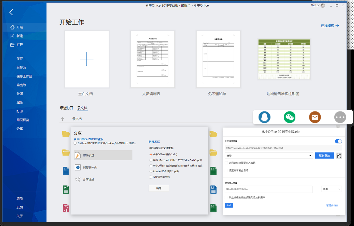
Task: Expand the link permission 查看 dropdown
Action: 269,156
